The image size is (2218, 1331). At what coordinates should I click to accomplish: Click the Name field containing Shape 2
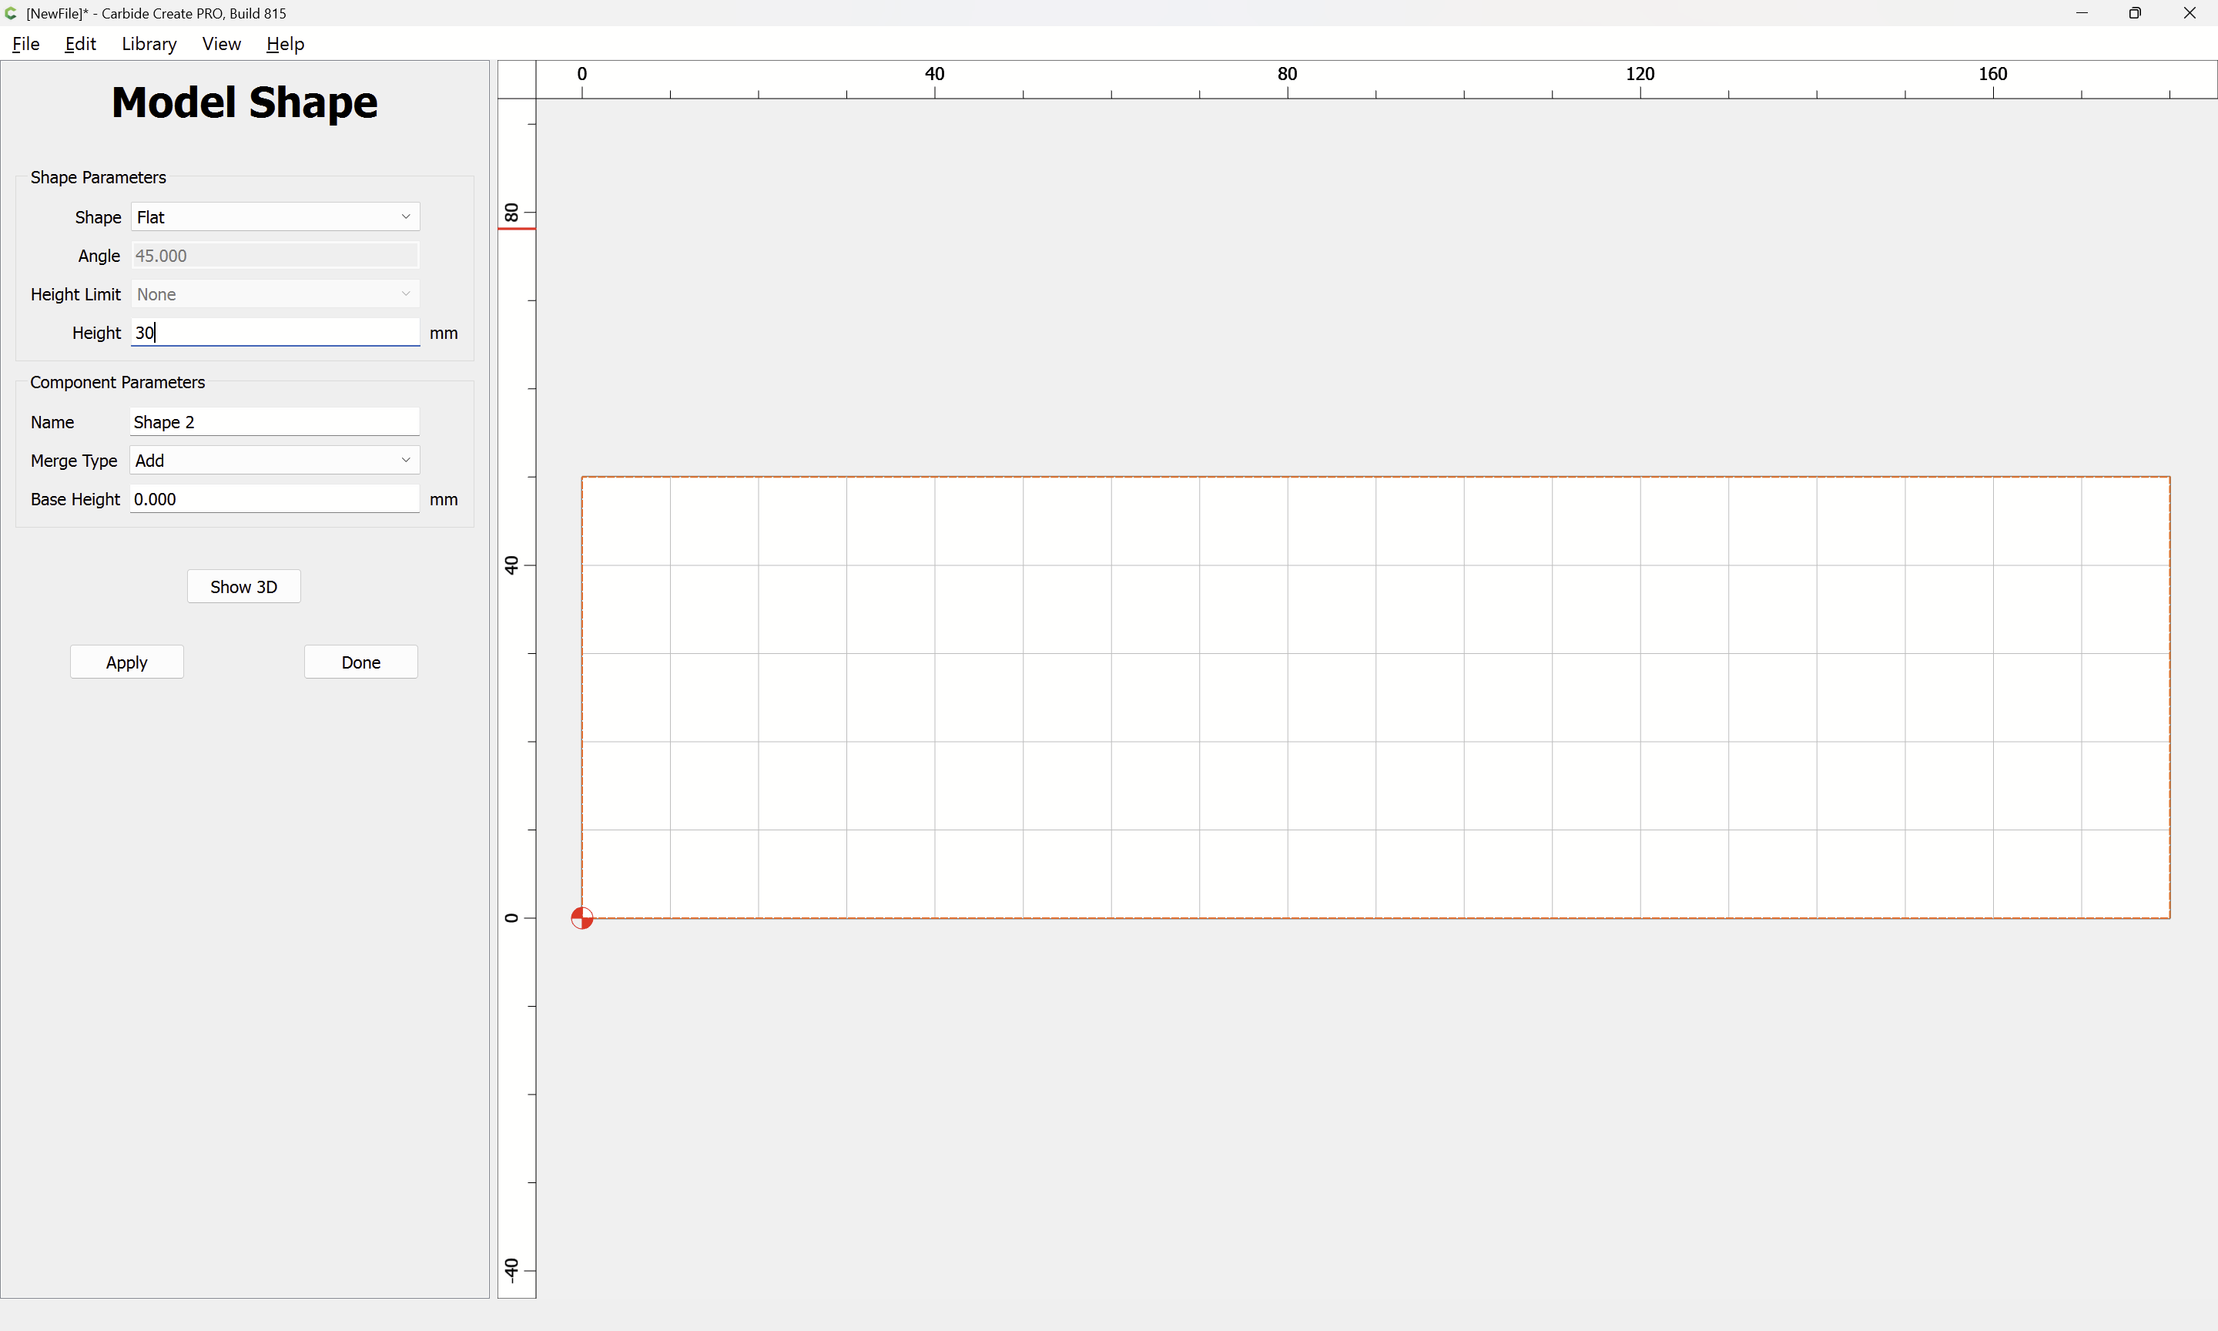click(275, 421)
